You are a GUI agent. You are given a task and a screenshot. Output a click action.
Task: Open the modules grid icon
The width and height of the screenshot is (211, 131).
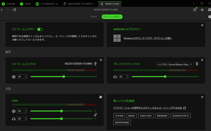(x=195, y=10)
